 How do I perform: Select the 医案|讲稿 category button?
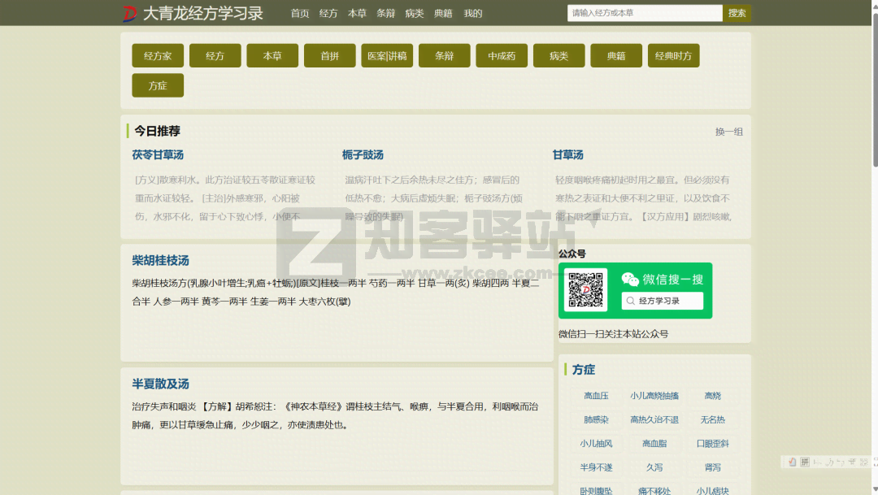pyautogui.click(x=387, y=56)
